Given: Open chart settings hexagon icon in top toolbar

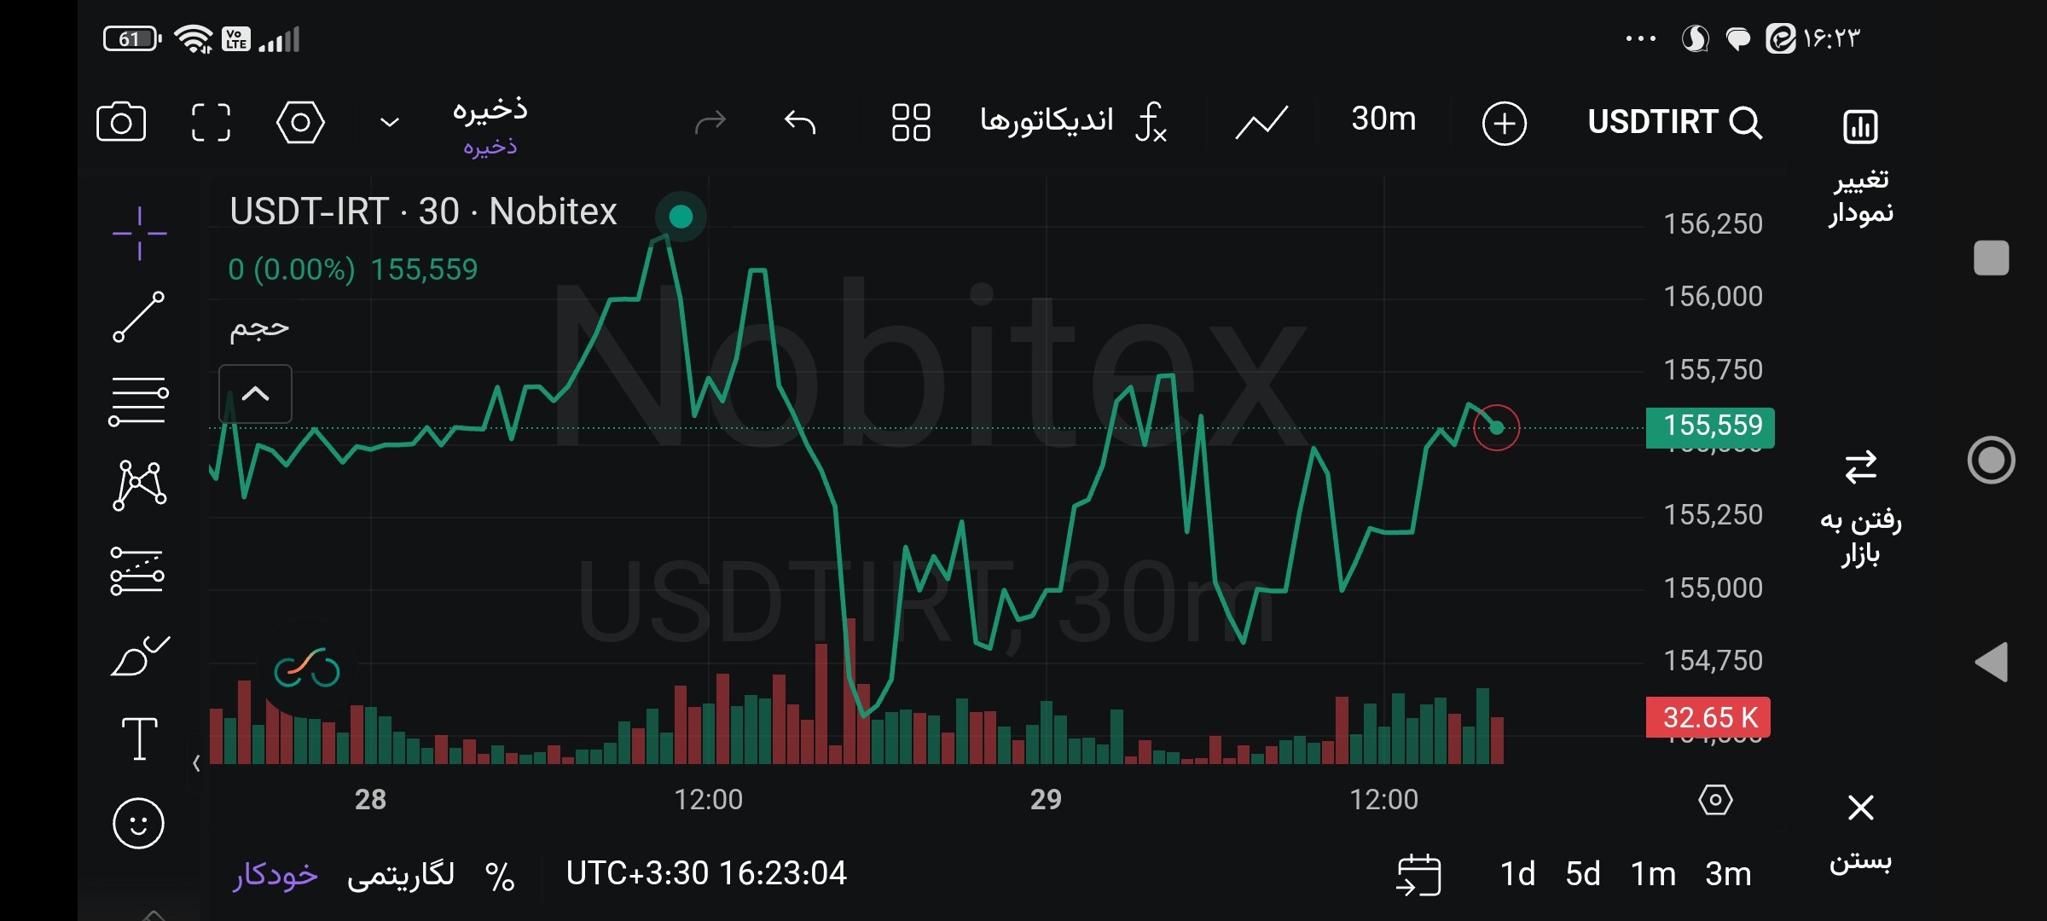Looking at the screenshot, I should coord(300,122).
